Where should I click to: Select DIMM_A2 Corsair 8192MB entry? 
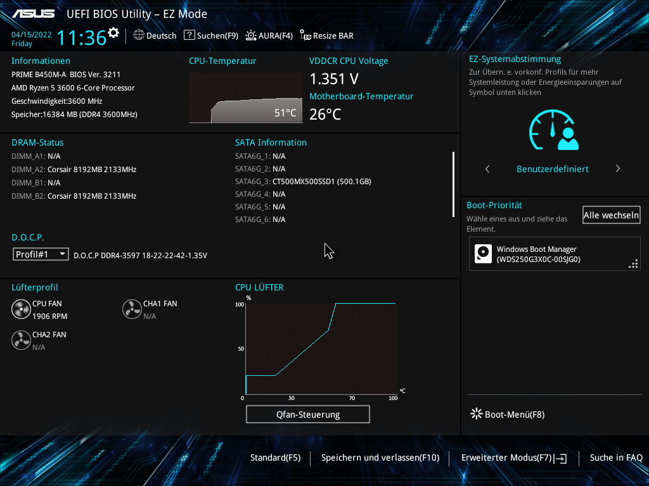[x=74, y=170]
